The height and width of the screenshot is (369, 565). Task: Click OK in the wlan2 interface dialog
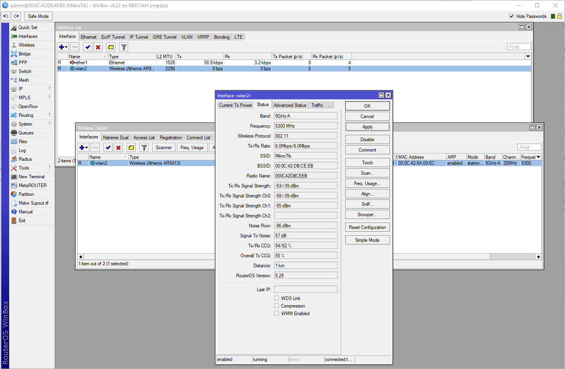tap(367, 106)
